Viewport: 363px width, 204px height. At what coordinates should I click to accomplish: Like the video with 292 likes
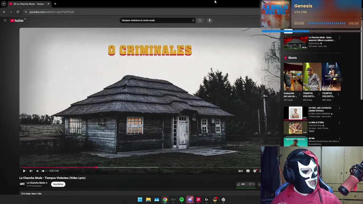(241, 184)
